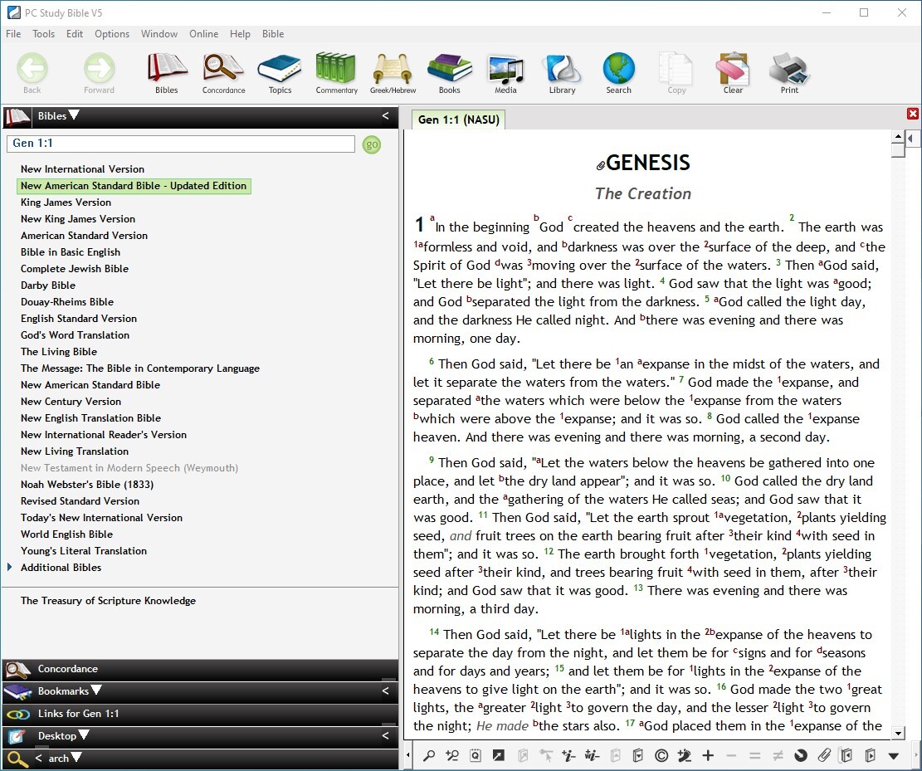Click the next book page icon
The image size is (922, 771).
(871, 755)
